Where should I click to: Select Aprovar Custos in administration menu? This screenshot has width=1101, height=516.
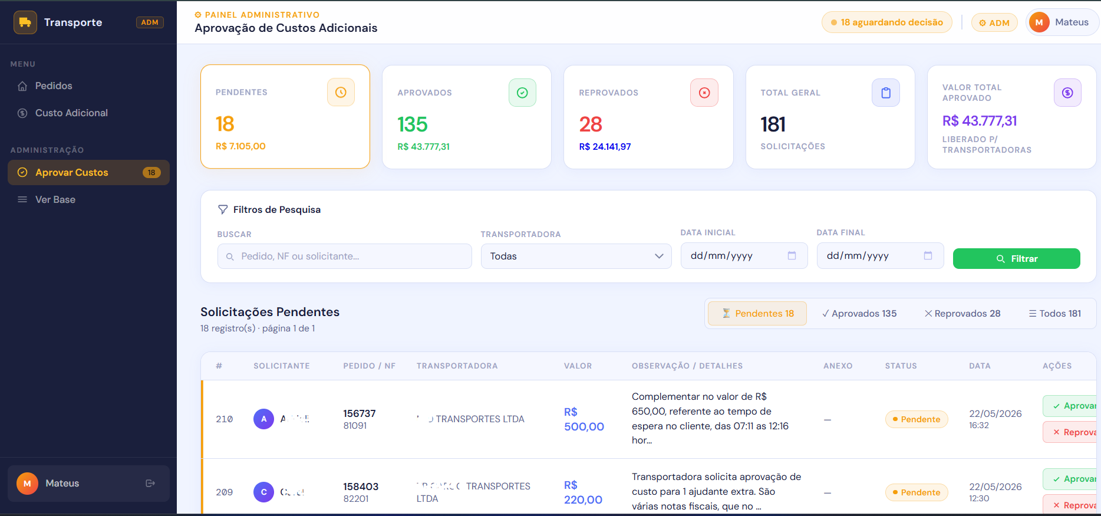click(x=88, y=172)
